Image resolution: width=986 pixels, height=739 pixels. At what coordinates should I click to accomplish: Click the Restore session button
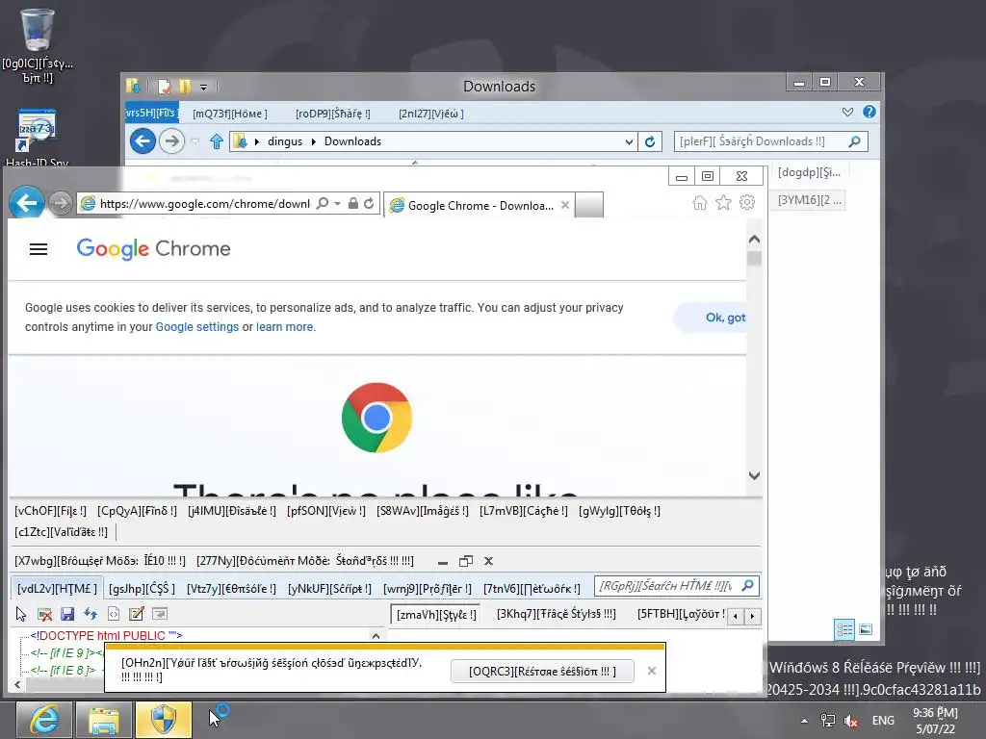click(543, 671)
